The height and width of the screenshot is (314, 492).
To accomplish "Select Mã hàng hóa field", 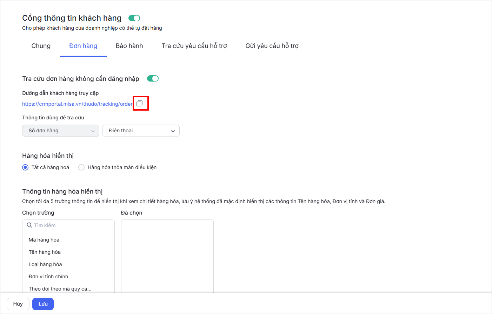I will (x=68, y=240).
